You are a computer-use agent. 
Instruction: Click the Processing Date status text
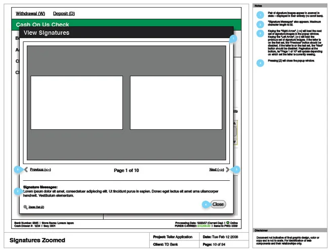point(199,223)
